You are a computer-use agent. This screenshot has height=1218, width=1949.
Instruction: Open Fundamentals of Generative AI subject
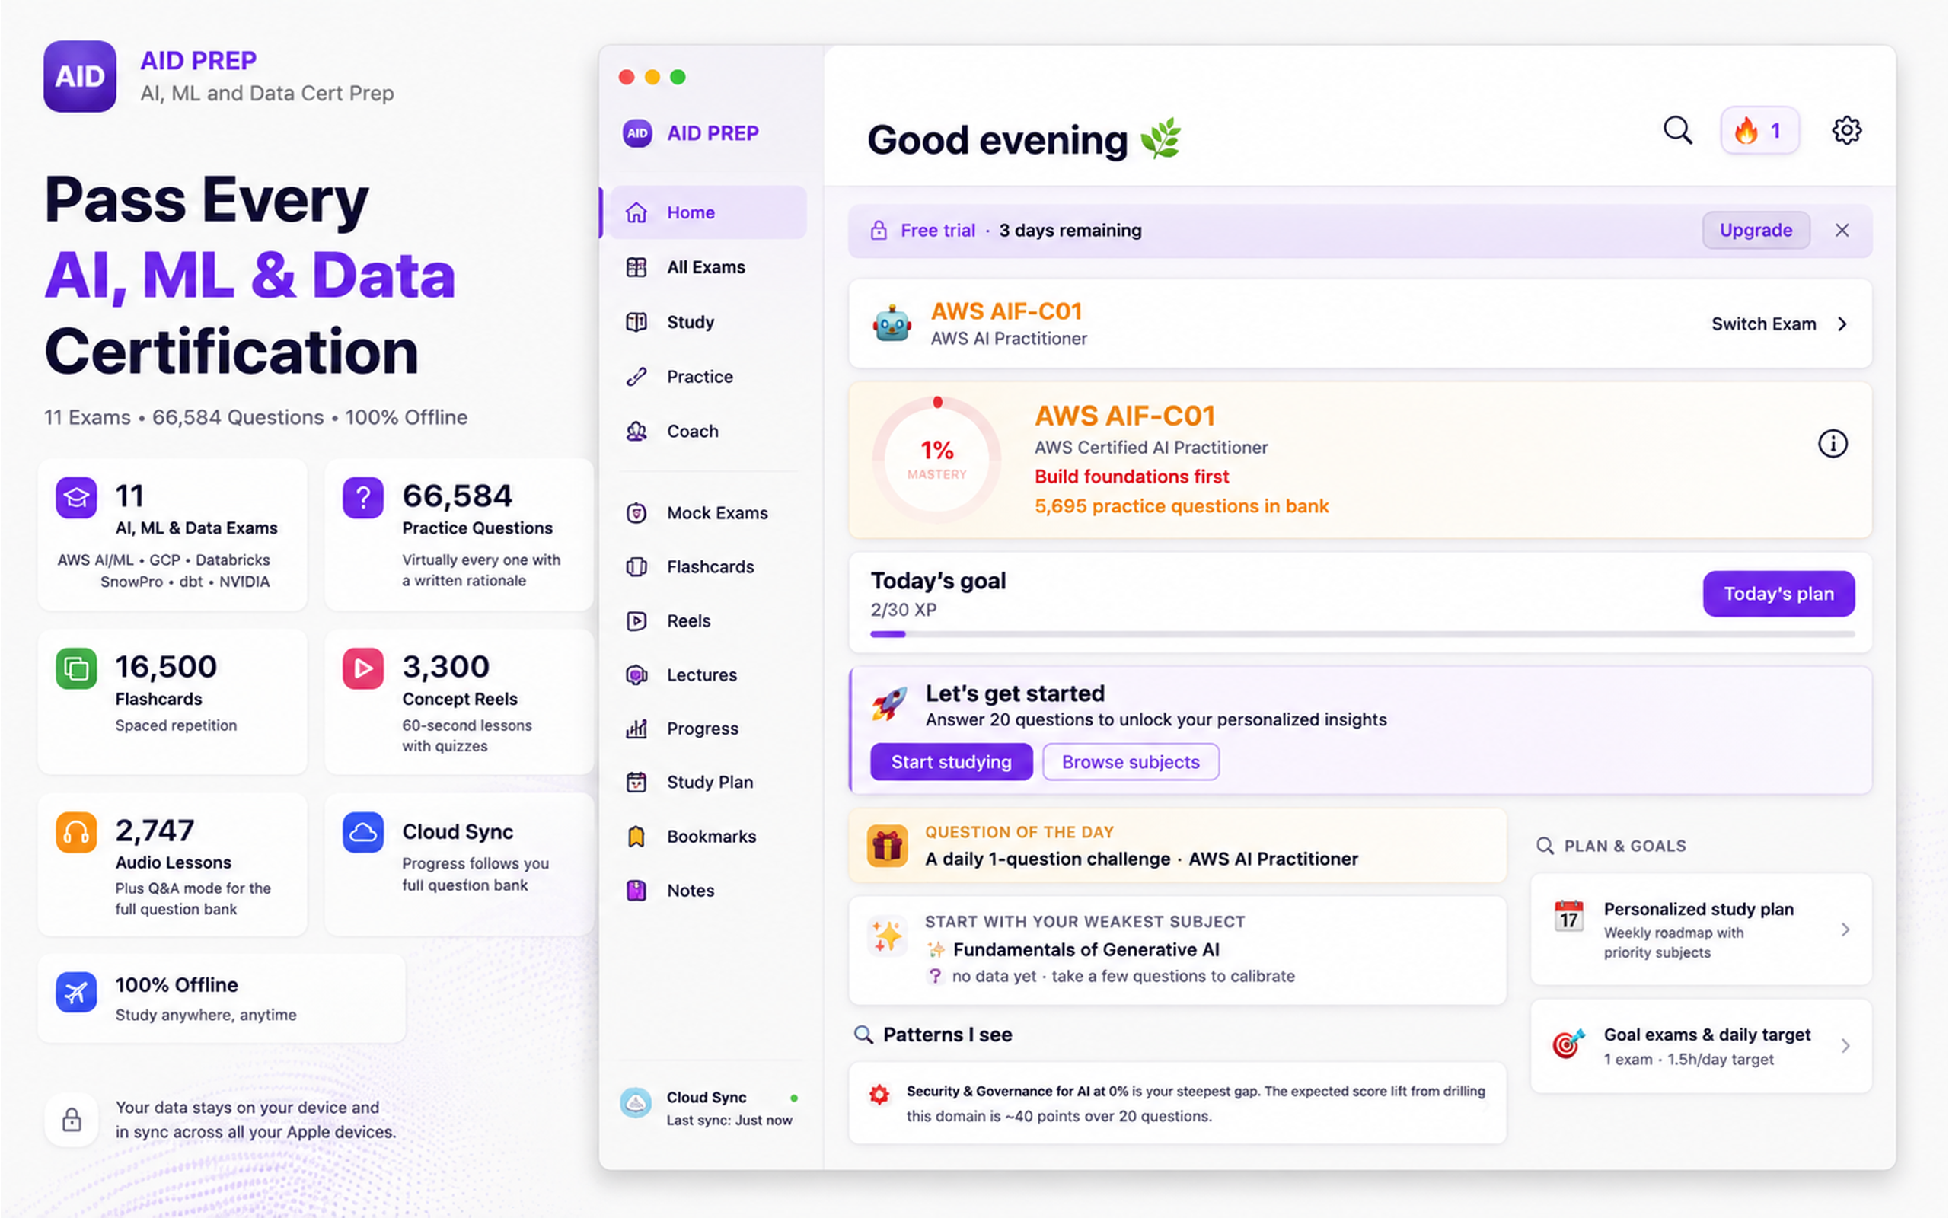(1086, 950)
